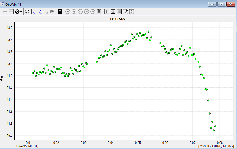Click the pencil edit note icon
Image resolution: width=237 pixels, height=149 pixels.
(125, 12)
